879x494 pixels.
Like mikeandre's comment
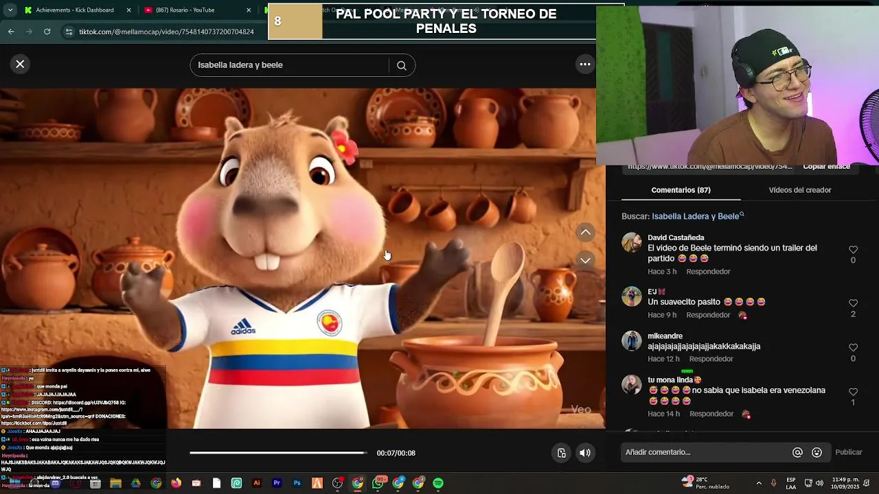click(x=853, y=348)
